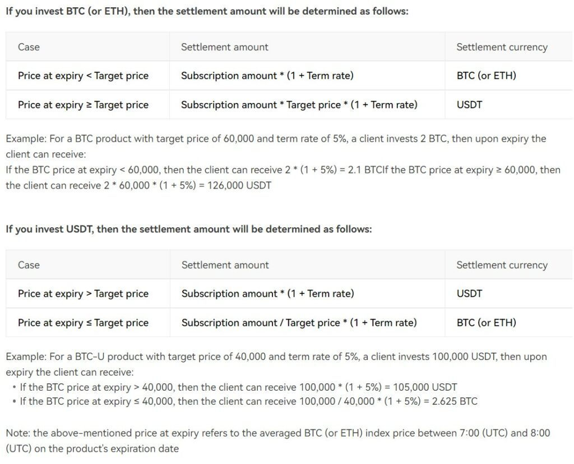Click the "Price at expiry > Target price" cell
574x464 pixels.
[x=83, y=293]
